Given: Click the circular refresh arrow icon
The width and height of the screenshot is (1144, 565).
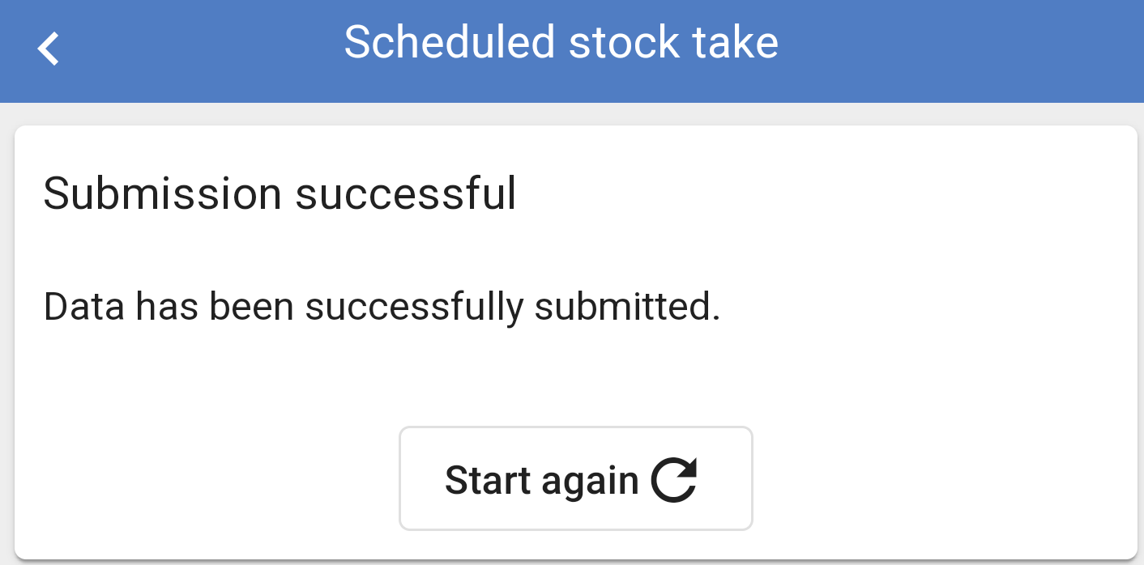Looking at the screenshot, I should (x=674, y=480).
